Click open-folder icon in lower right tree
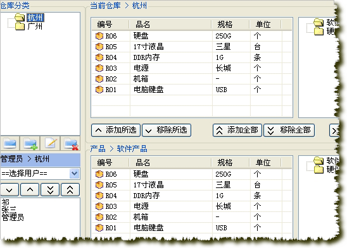 [319, 160]
